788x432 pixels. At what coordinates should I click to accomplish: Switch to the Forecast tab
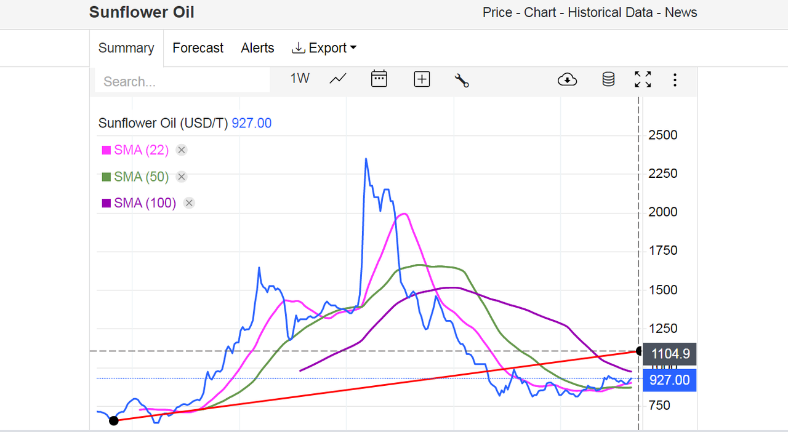pos(198,48)
